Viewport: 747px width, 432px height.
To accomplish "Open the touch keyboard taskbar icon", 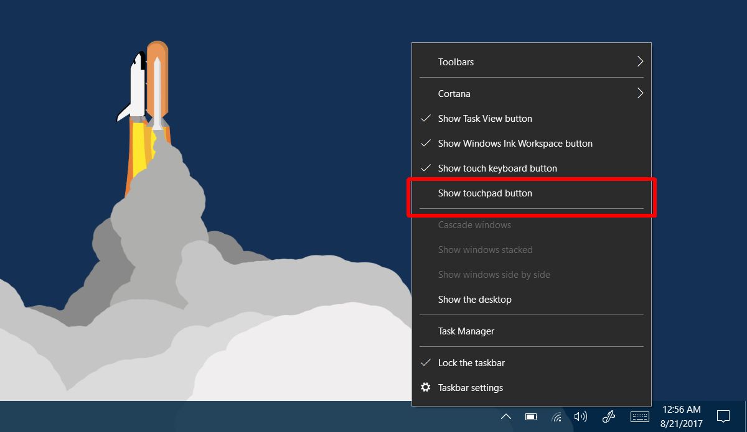I will [640, 416].
